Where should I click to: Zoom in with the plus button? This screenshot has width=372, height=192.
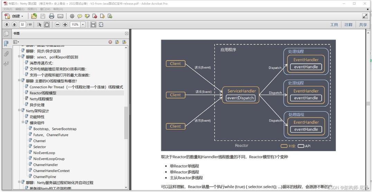pos(65,25)
